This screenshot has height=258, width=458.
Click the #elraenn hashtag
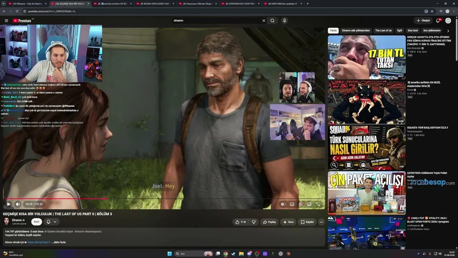click(x=79, y=231)
